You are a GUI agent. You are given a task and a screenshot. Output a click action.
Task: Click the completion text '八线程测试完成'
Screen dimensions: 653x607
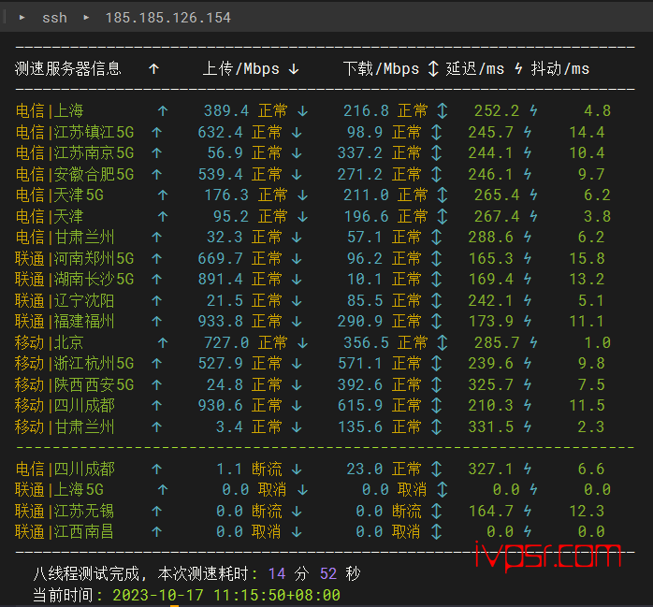click(x=86, y=573)
